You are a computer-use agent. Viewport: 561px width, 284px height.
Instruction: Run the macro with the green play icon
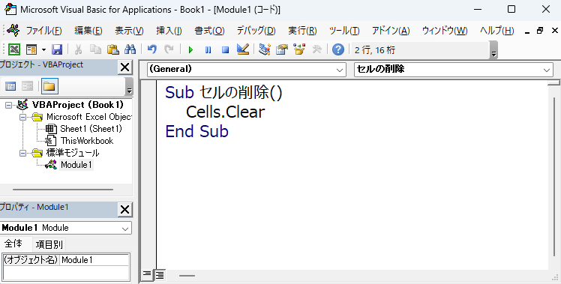coord(190,49)
